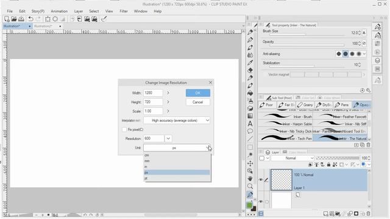Viewport: 390px width, 219px height.
Task: Click Cancel in Change Image Resolution dialog
Action: point(197,102)
